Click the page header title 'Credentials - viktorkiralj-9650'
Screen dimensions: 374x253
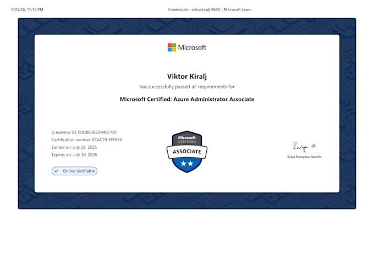pos(194,9)
